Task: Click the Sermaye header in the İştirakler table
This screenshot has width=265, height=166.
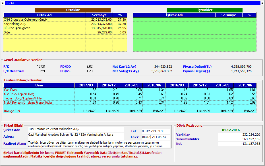Action: pos(229,15)
